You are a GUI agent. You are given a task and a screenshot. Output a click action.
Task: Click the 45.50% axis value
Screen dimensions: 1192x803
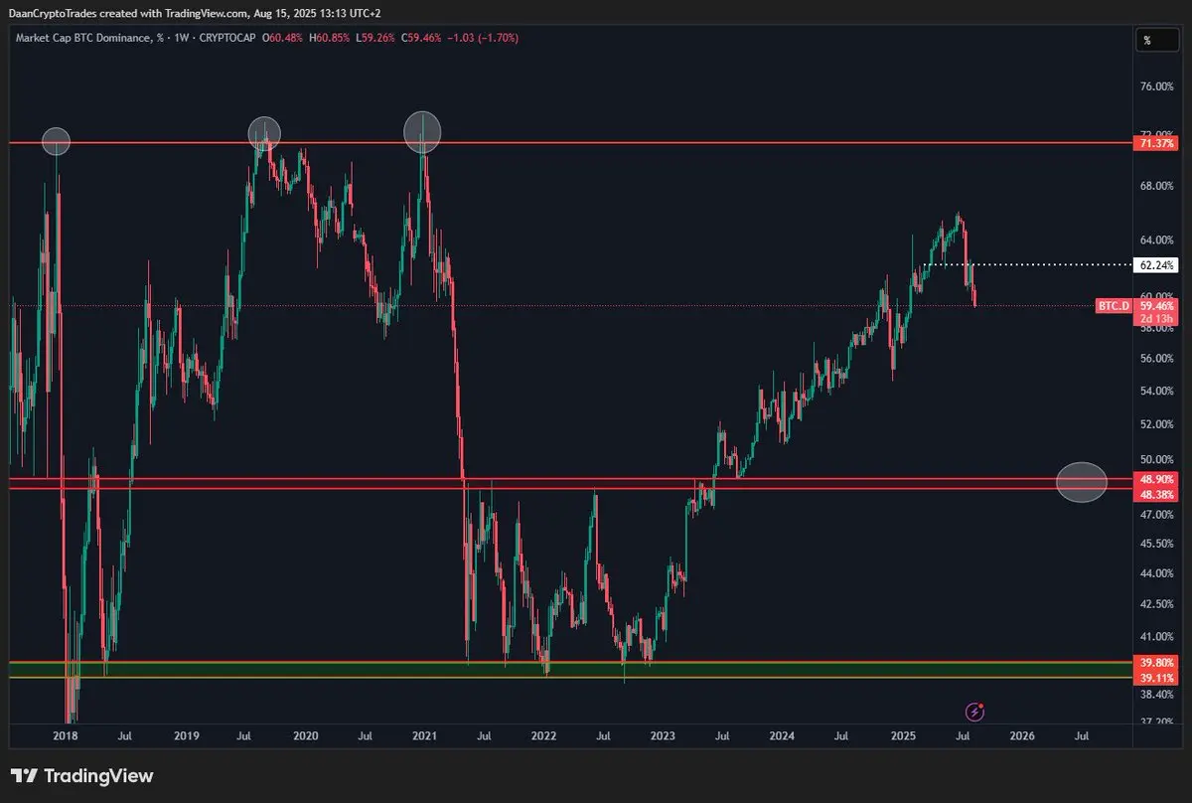point(1158,545)
